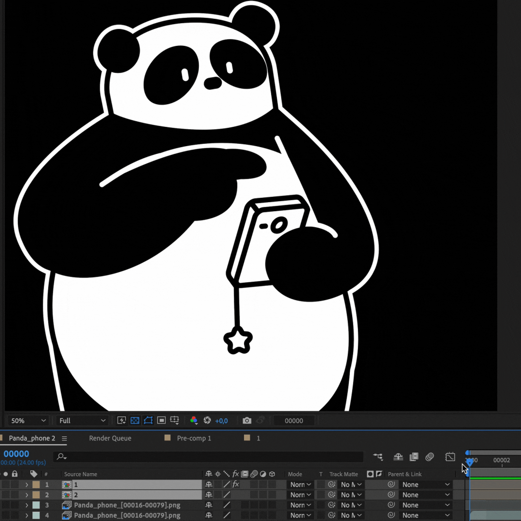Switch to the Render Queue tab

(x=110, y=438)
